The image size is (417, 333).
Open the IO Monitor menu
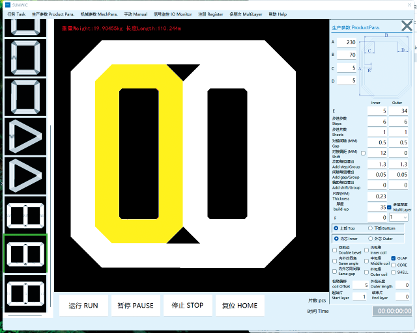tap(173, 14)
